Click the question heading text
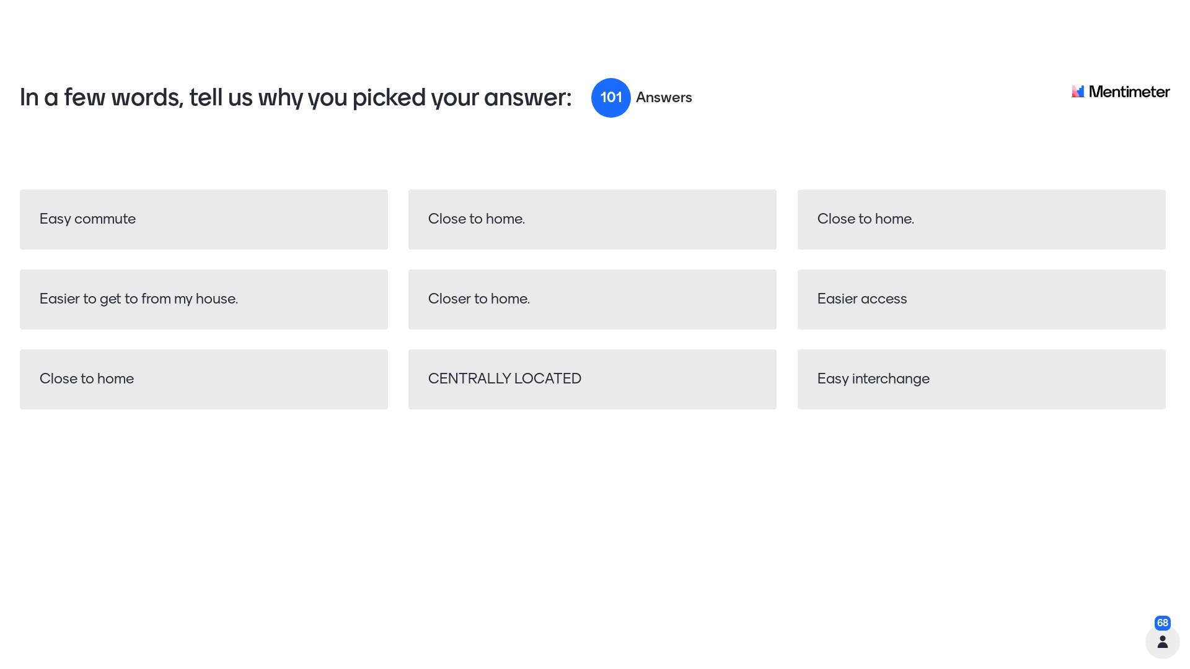 (x=296, y=98)
